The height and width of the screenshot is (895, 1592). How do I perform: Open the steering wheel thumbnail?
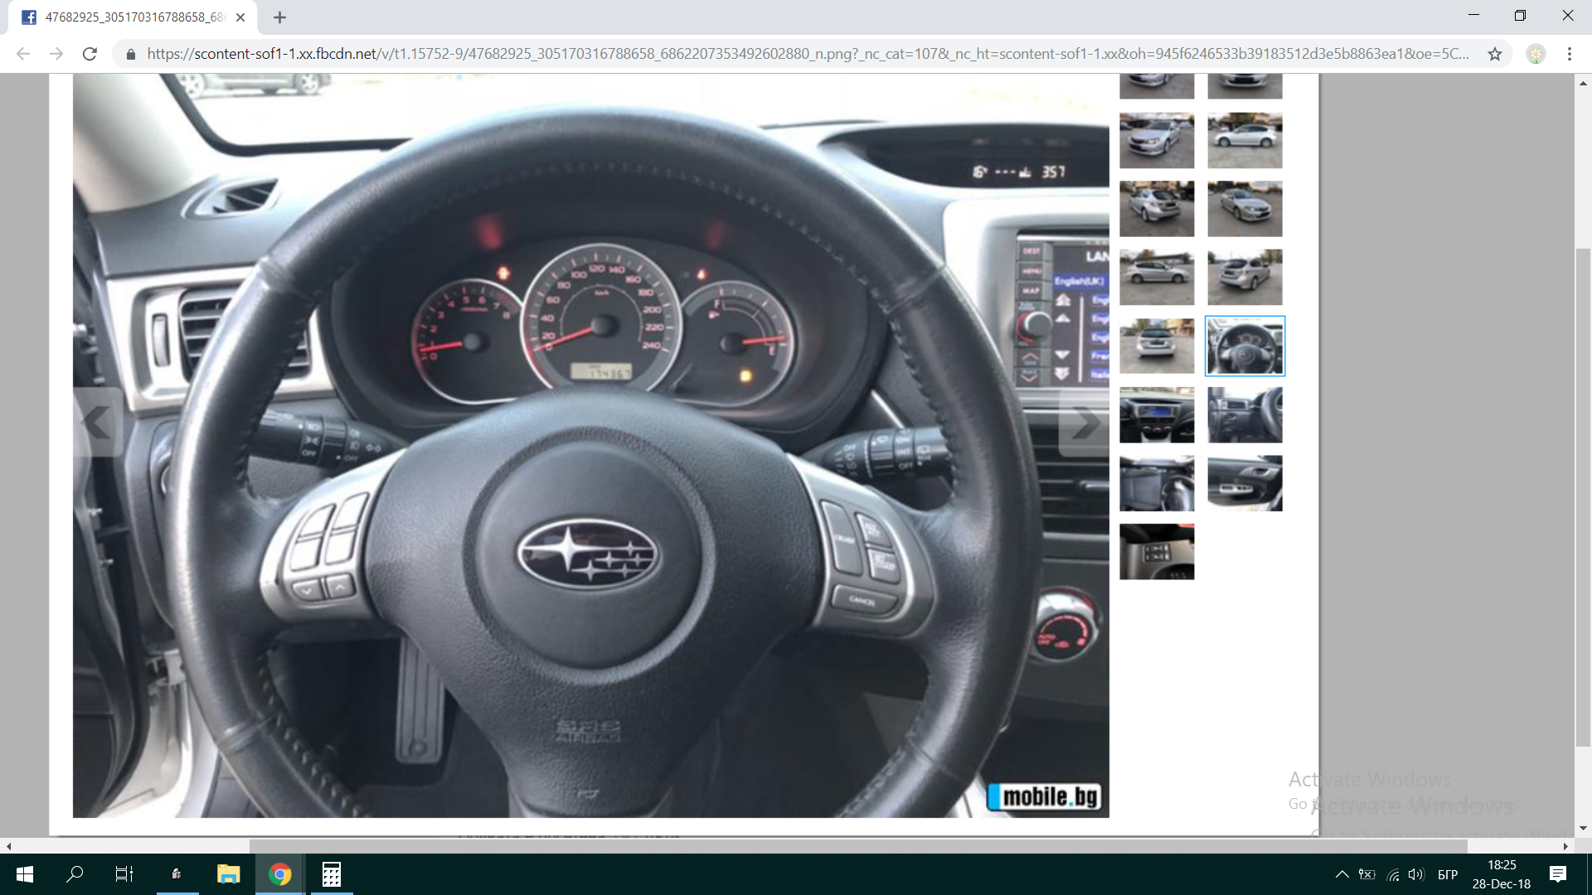tap(1245, 346)
